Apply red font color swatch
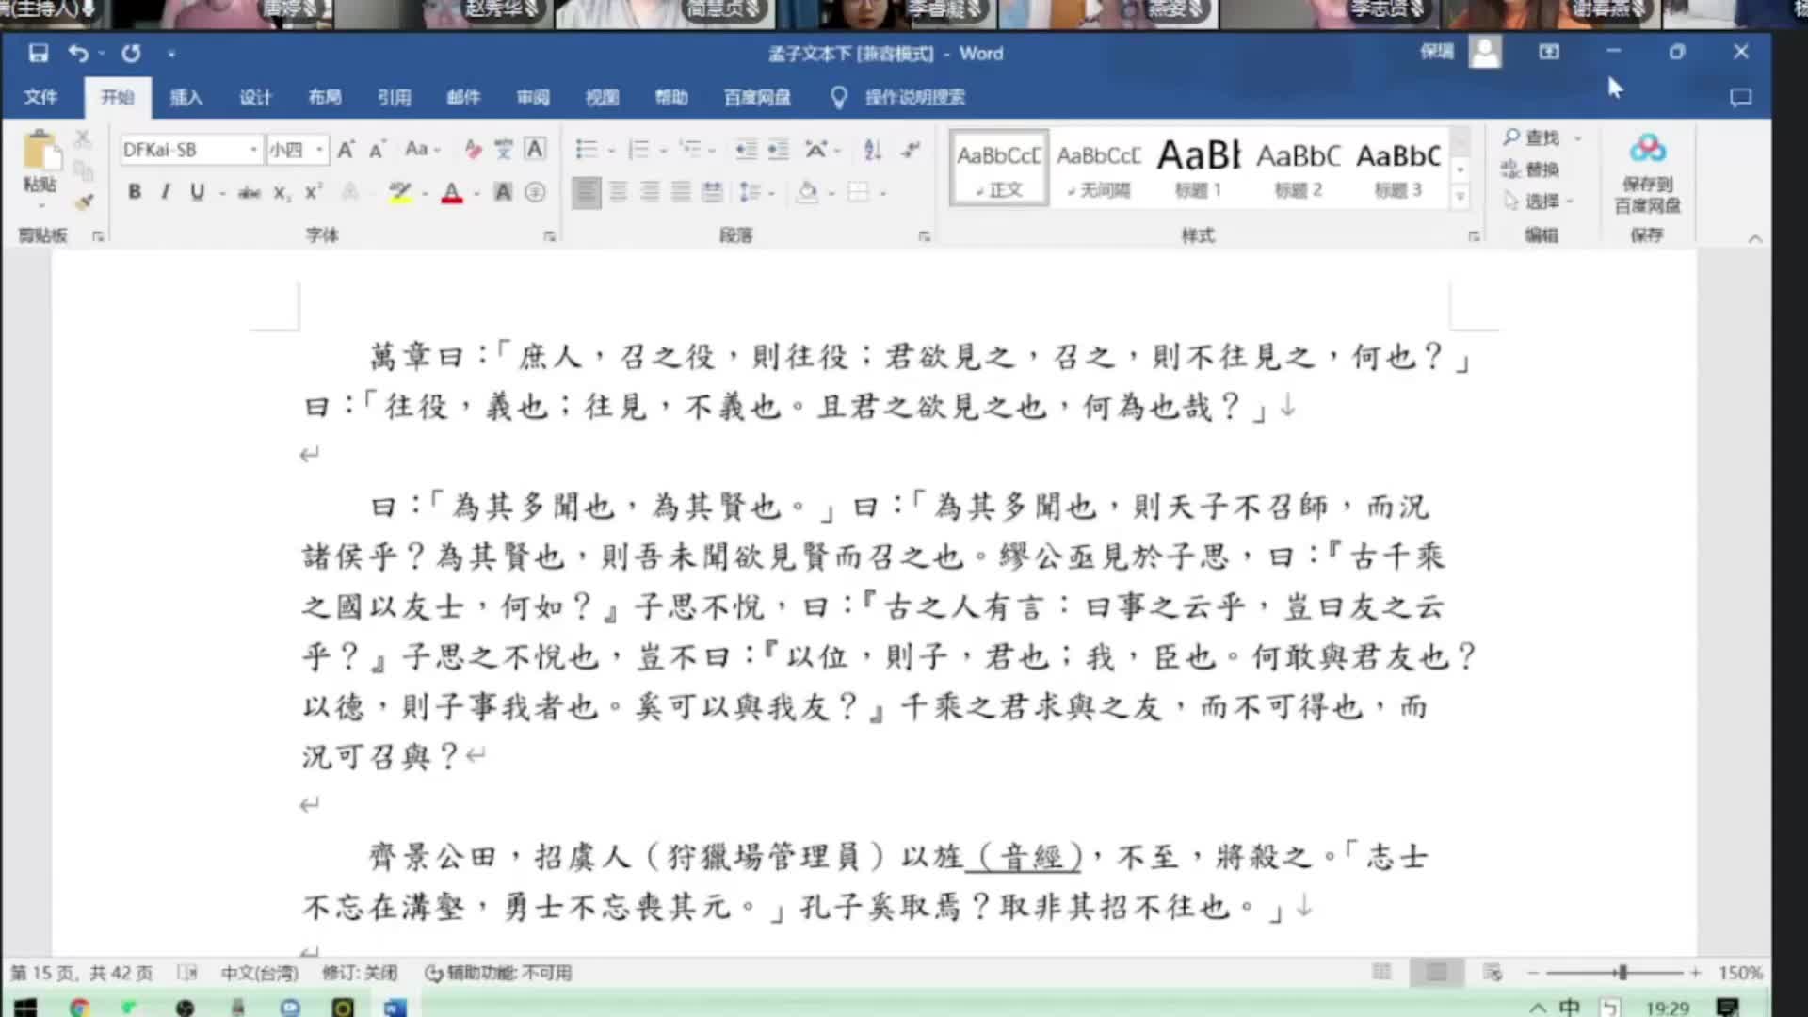The image size is (1808, 1017). coord(452,193)
